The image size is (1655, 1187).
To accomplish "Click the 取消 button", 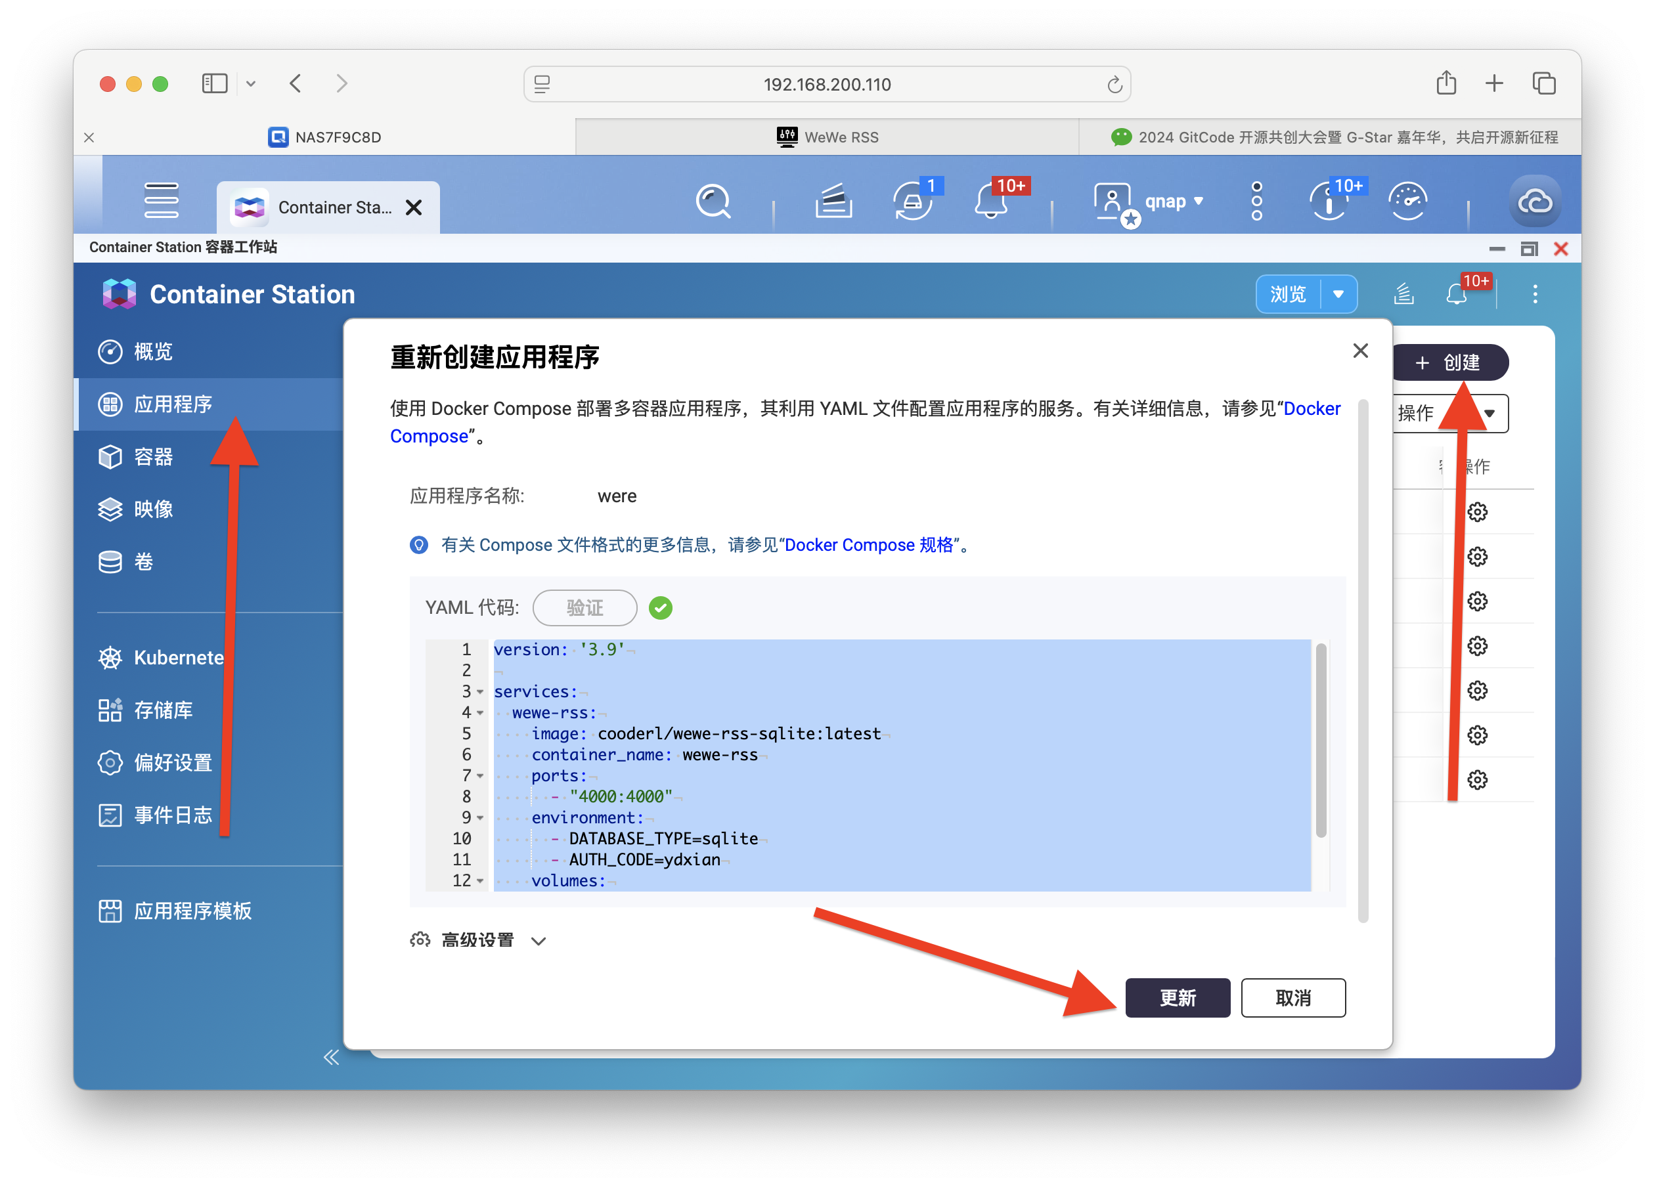I will (x=1293, y=997).
